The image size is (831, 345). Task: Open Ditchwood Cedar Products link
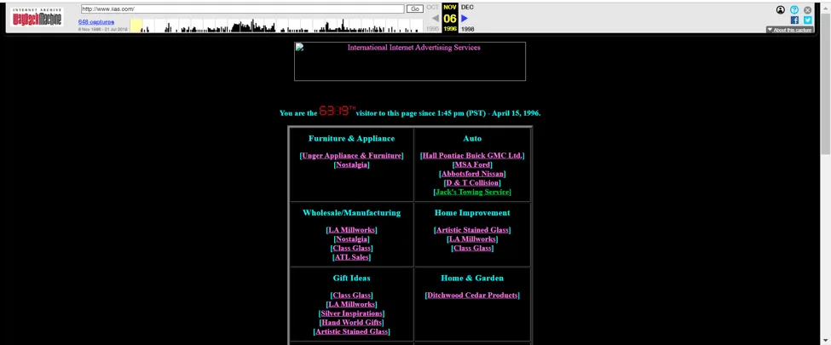[472, 296]
